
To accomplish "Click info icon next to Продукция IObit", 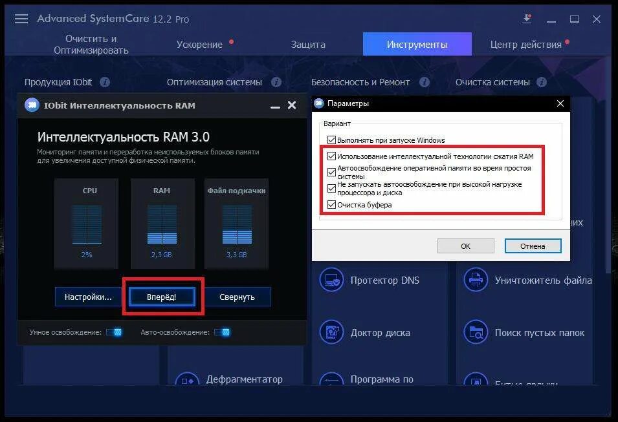I will tap(105, 82).
